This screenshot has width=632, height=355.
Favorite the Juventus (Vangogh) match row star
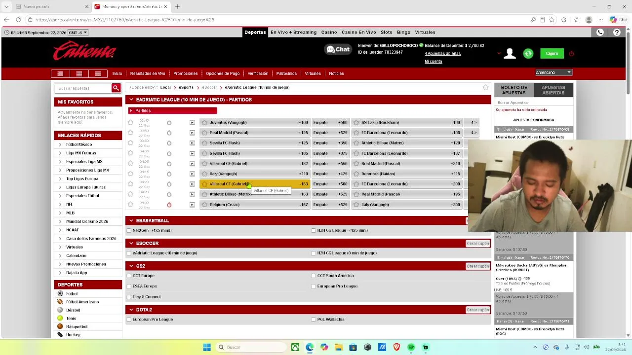pos(130,122)
